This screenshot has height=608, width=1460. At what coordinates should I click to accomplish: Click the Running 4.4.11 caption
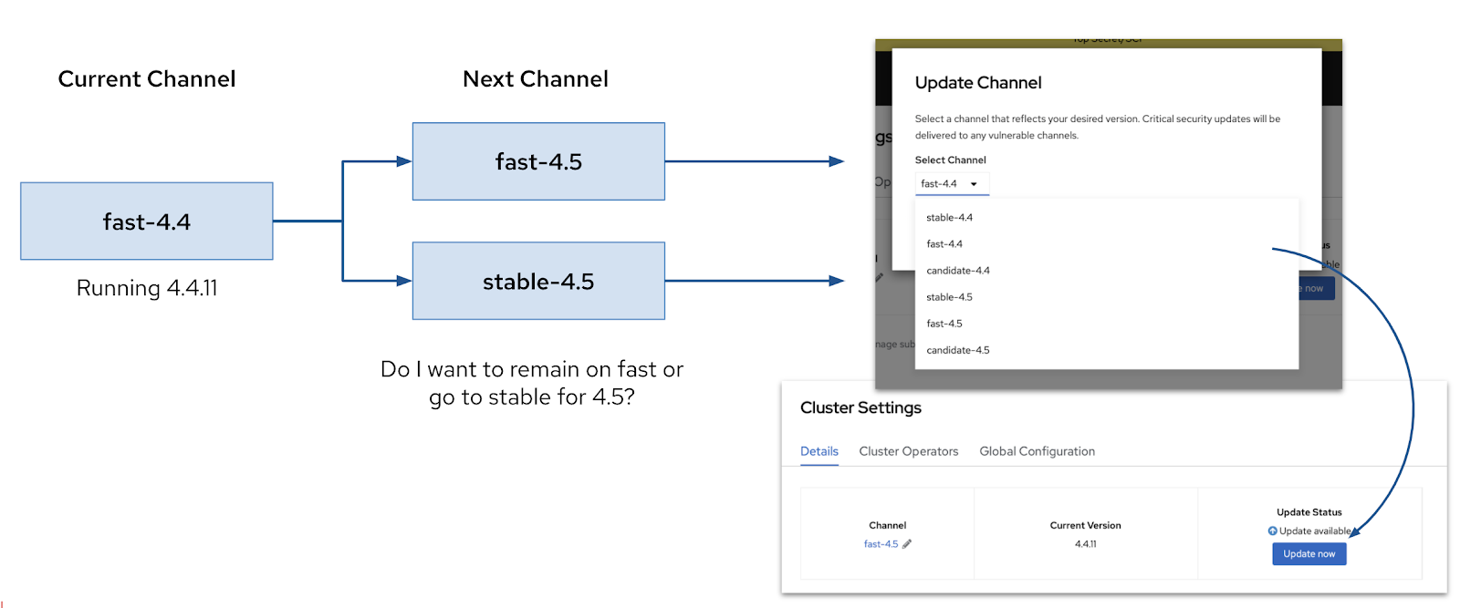coord(147,288)
